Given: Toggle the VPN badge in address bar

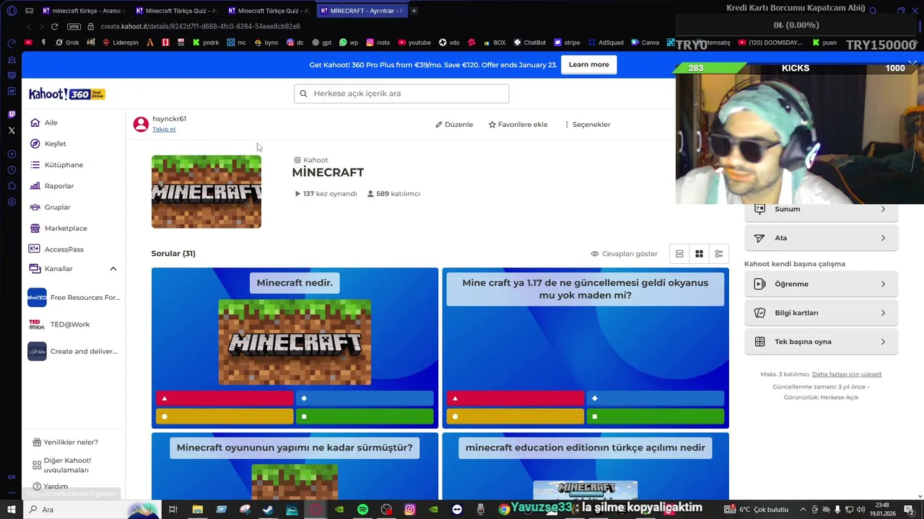Looking at the screenshot, I should click(x=74, y=26).
